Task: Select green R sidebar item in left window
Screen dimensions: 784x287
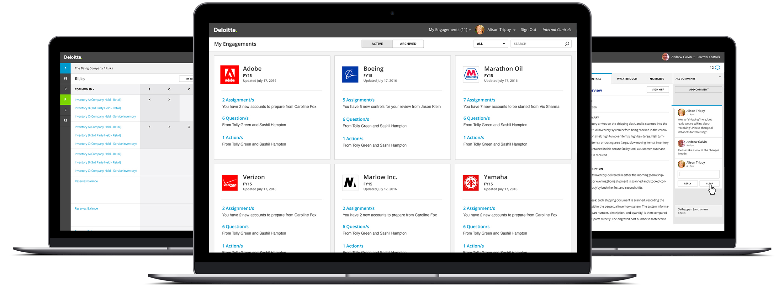Action: point(66,100)
